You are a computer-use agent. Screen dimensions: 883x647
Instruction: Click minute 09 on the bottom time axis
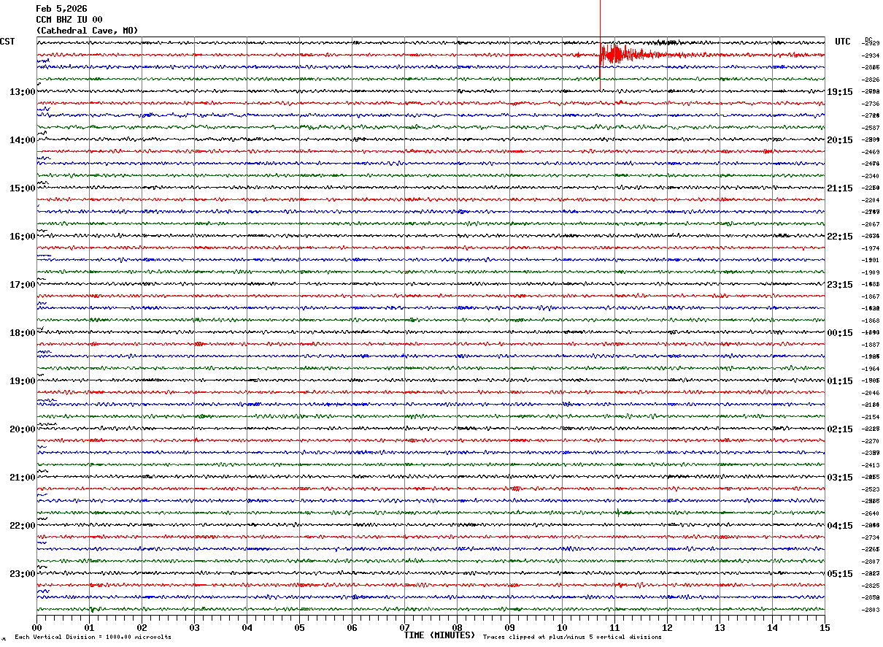[x=509, y=627]
